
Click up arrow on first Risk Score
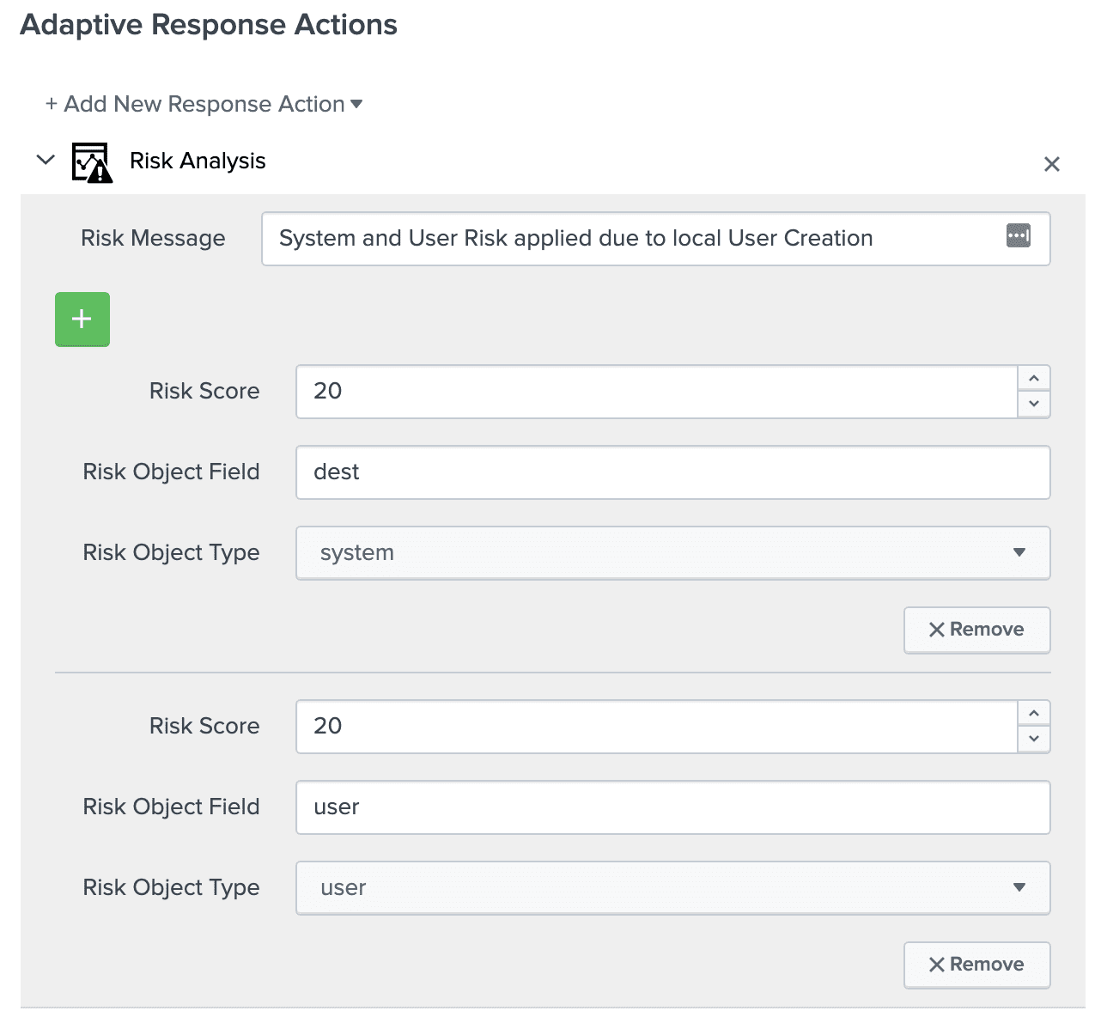click(x=1035, y=379)
